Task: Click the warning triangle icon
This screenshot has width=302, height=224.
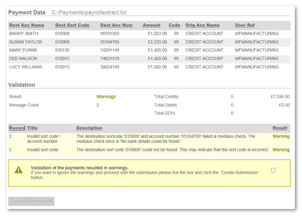Action: [x=18, y=170]
